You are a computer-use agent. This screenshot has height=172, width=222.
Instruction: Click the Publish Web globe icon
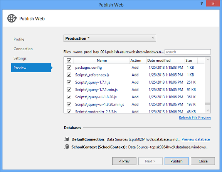click(12, 18)
